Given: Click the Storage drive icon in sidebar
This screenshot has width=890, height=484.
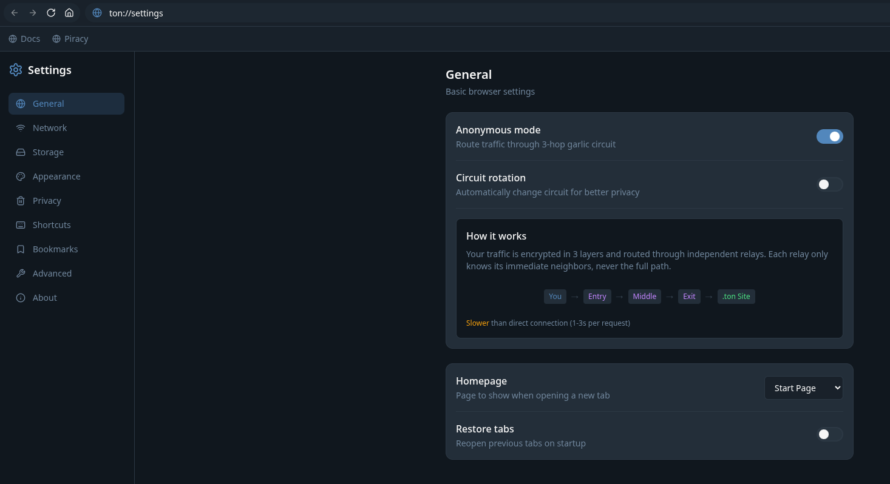Looking at the screenshot, I should click(x=21, y=152).
